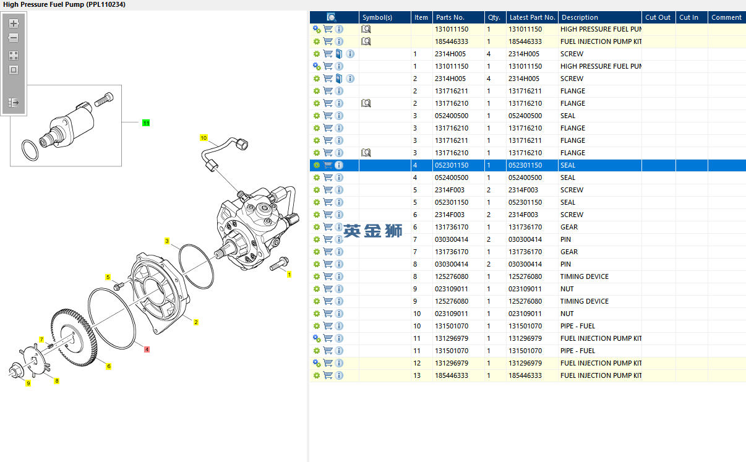This screenshot has width=746, height=462.
Task: Click the book symbol in the first table row
Action: coord(366,29)
